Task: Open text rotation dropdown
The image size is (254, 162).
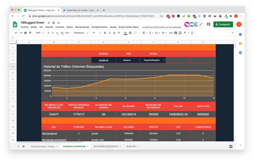Action: tap(164, 33)
